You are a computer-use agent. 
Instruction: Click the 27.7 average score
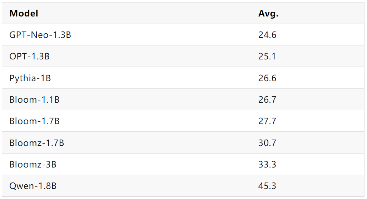pos(267,121)
